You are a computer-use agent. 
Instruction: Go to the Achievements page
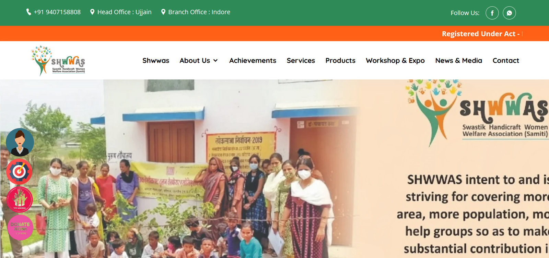coord(253,61)
